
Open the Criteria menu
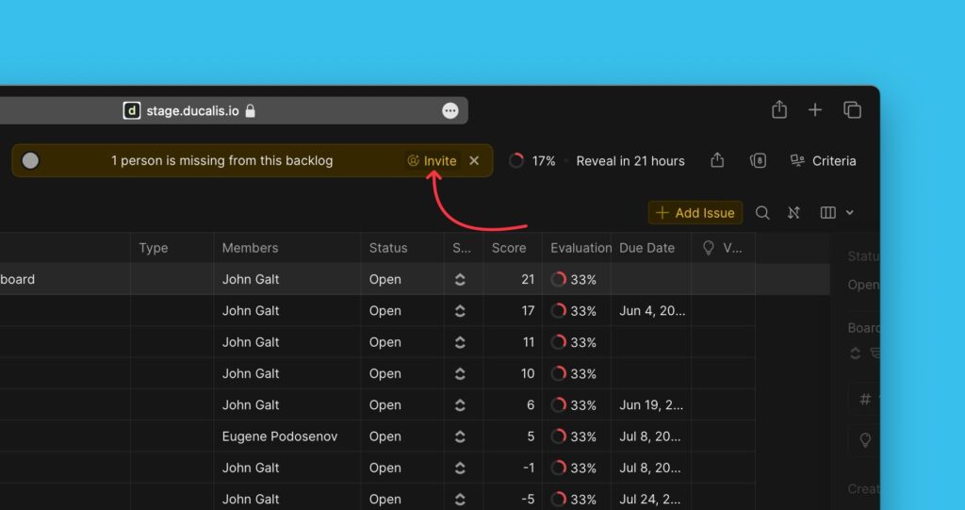tap(823, 160)
